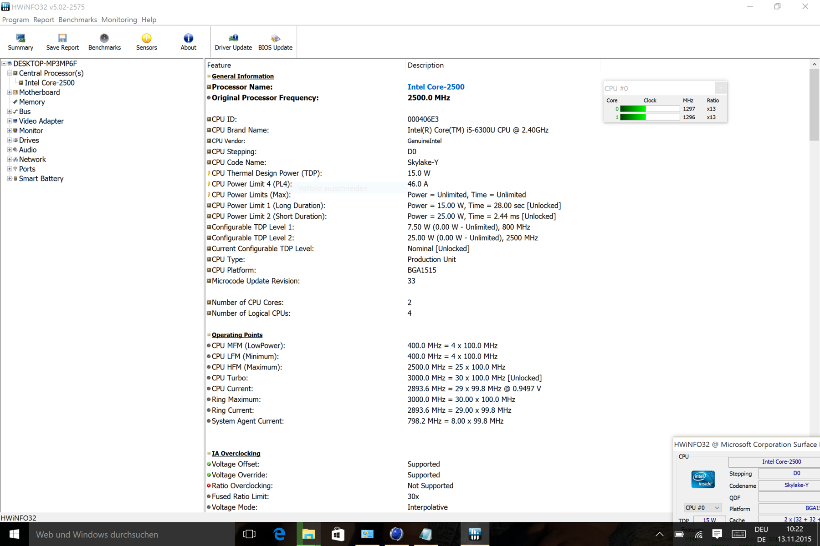Click the HWiNFO32 title bar app icon
820x546 pixels.
pyautogui.click(x=5, y=7)
